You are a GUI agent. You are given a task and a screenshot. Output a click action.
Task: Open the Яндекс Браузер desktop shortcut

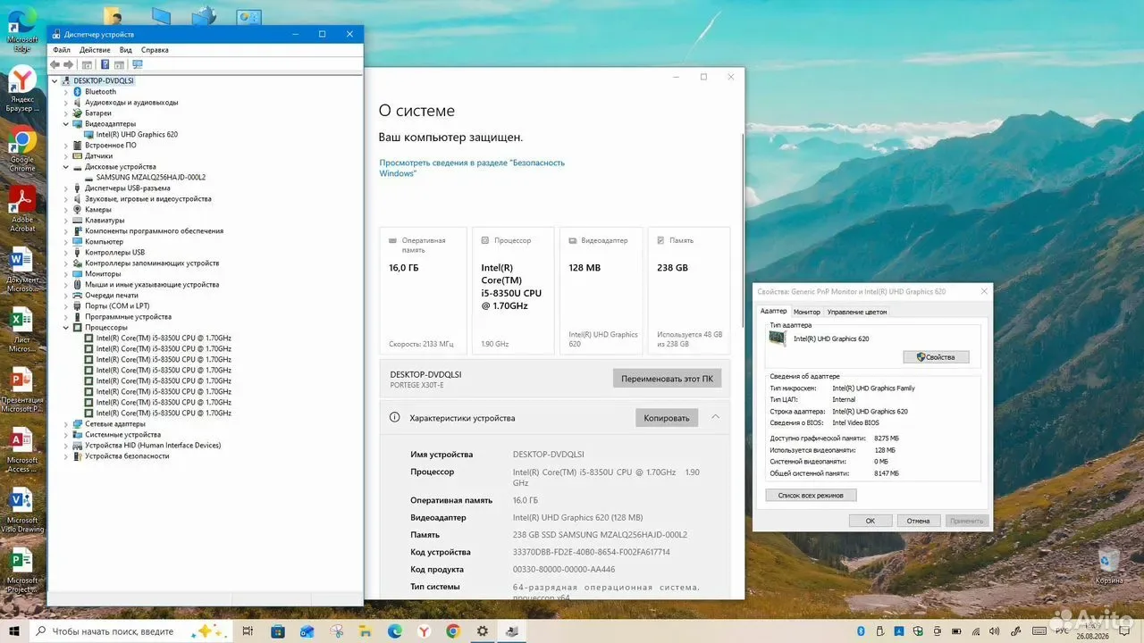pos(22,89)
